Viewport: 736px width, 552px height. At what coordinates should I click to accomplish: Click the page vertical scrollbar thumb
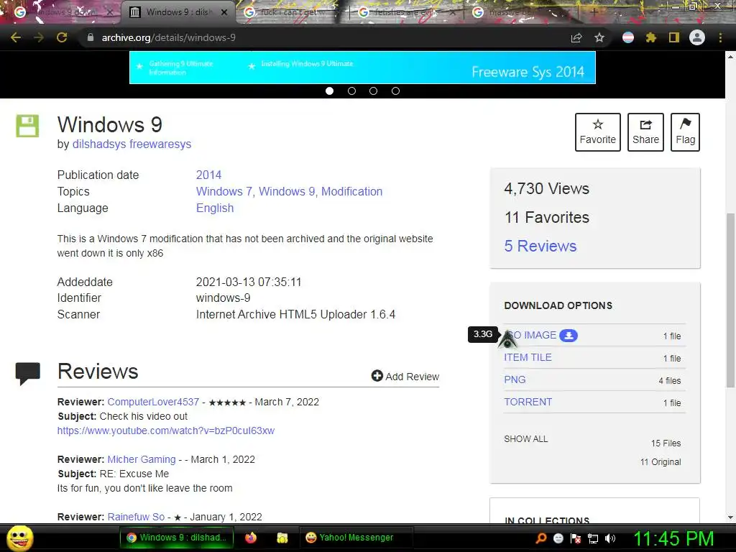pos(730,300)
